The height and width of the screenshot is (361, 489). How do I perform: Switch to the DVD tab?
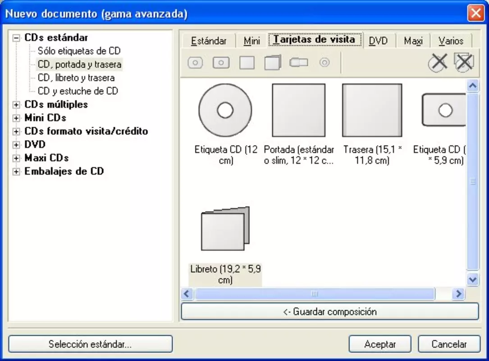point(378,41)
